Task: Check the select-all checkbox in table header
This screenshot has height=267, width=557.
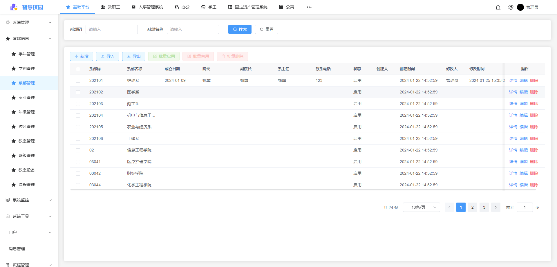Action: point(78,69)
